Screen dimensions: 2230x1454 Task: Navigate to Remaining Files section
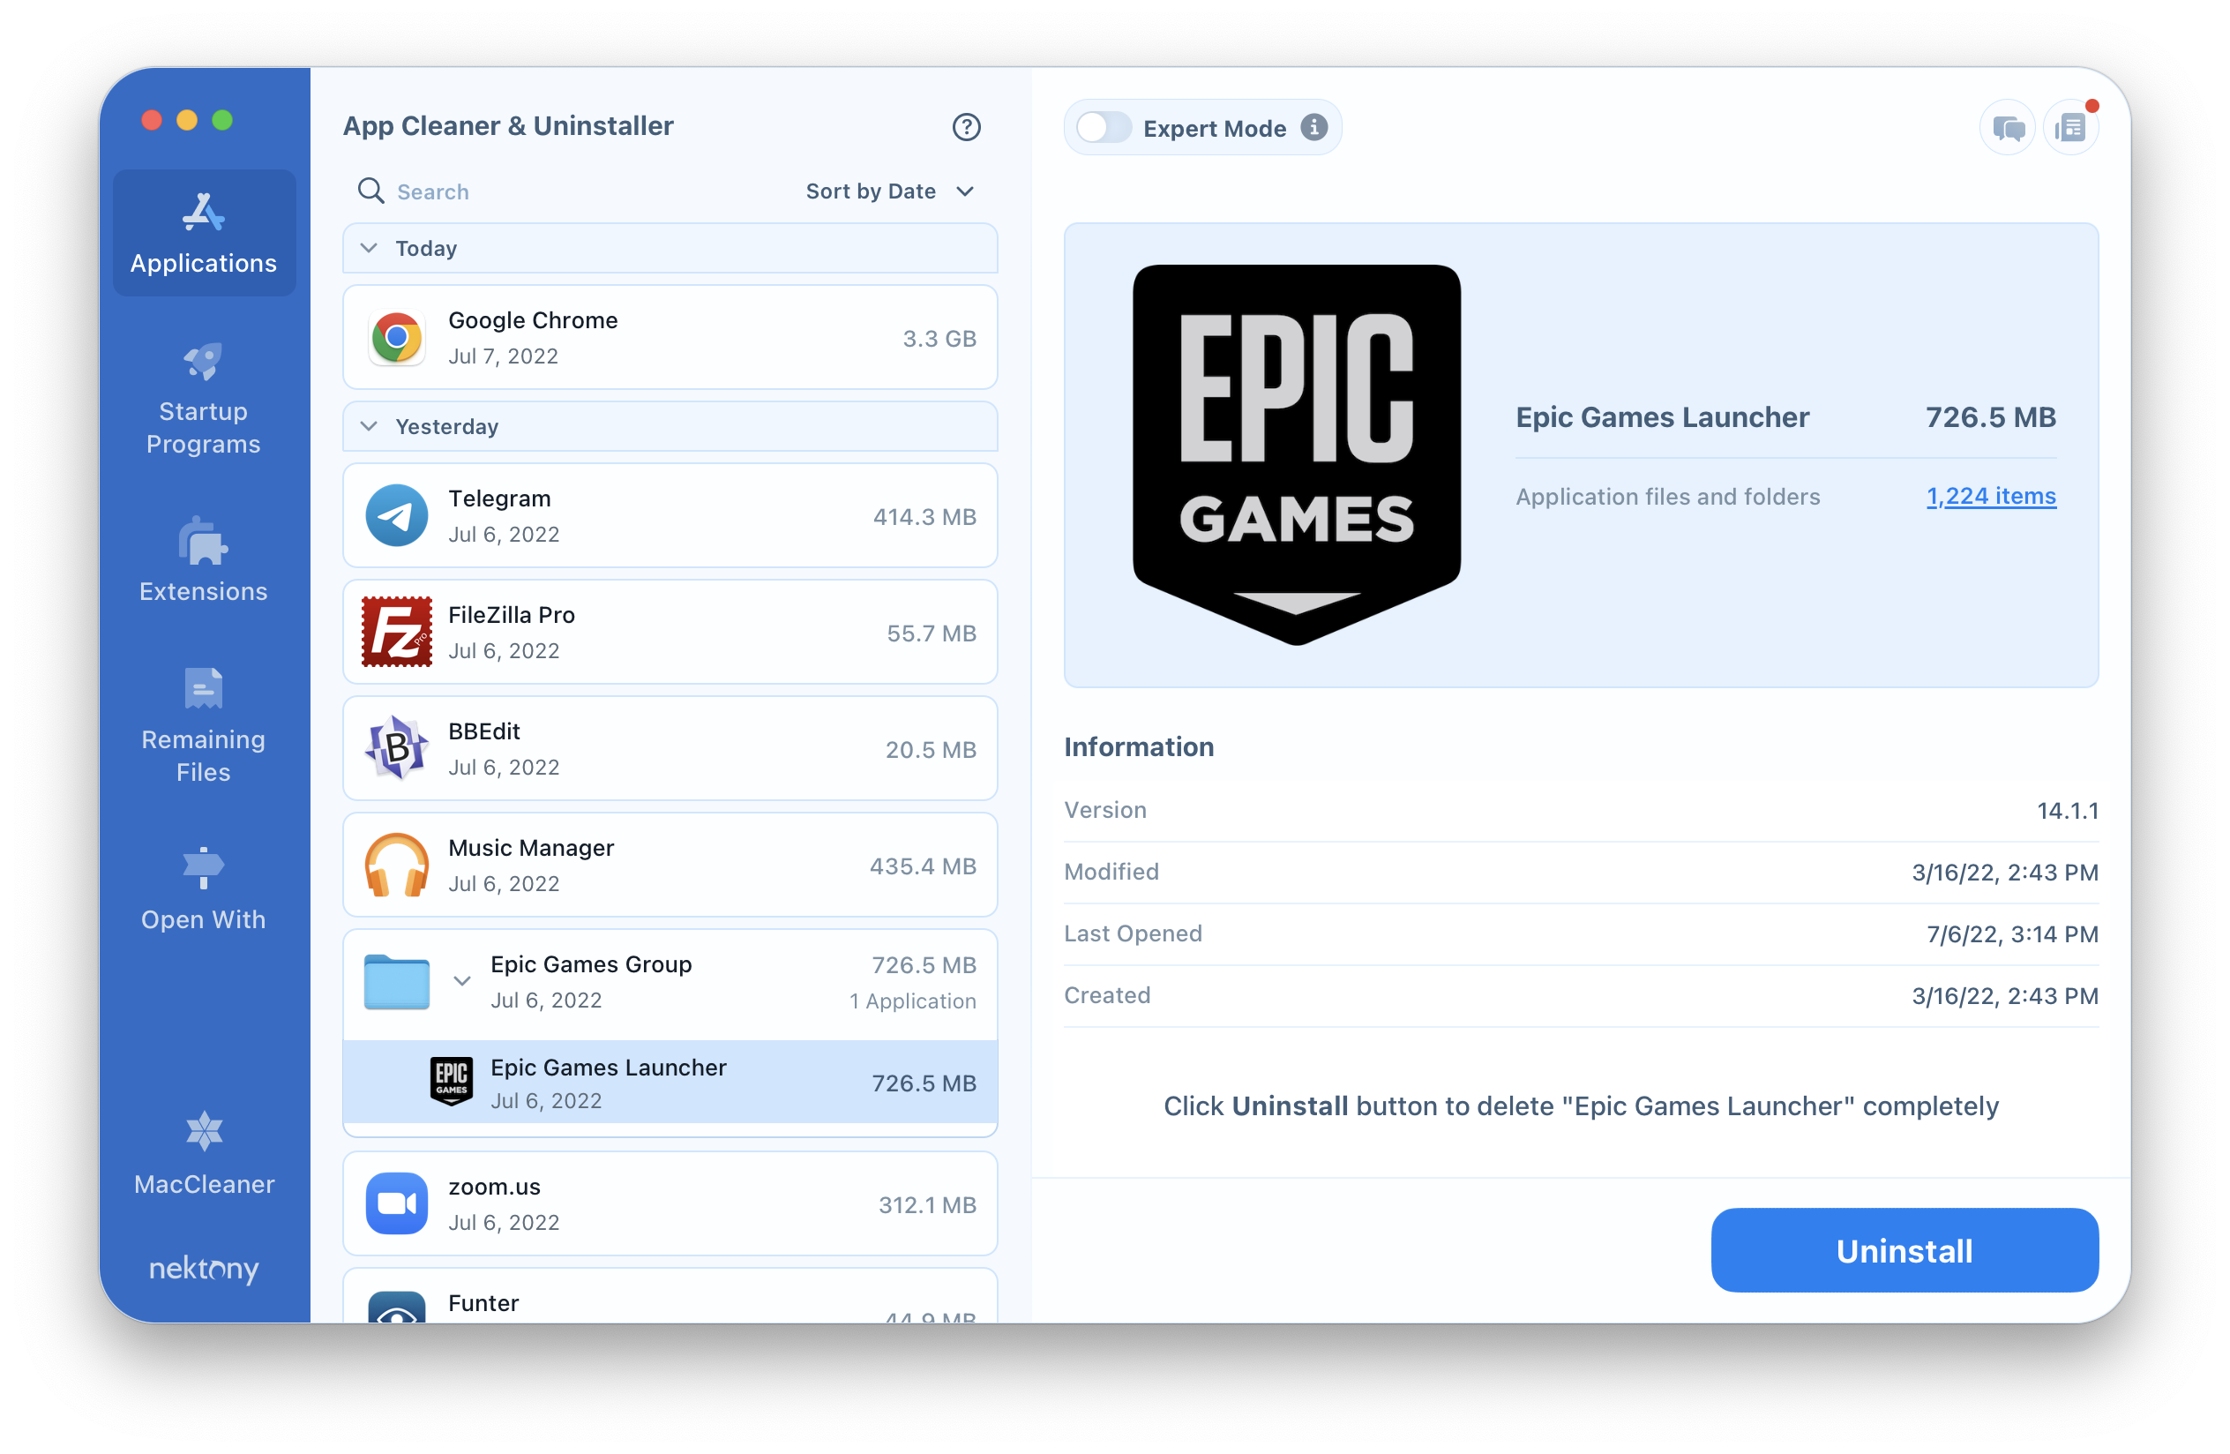pos(201,722)
